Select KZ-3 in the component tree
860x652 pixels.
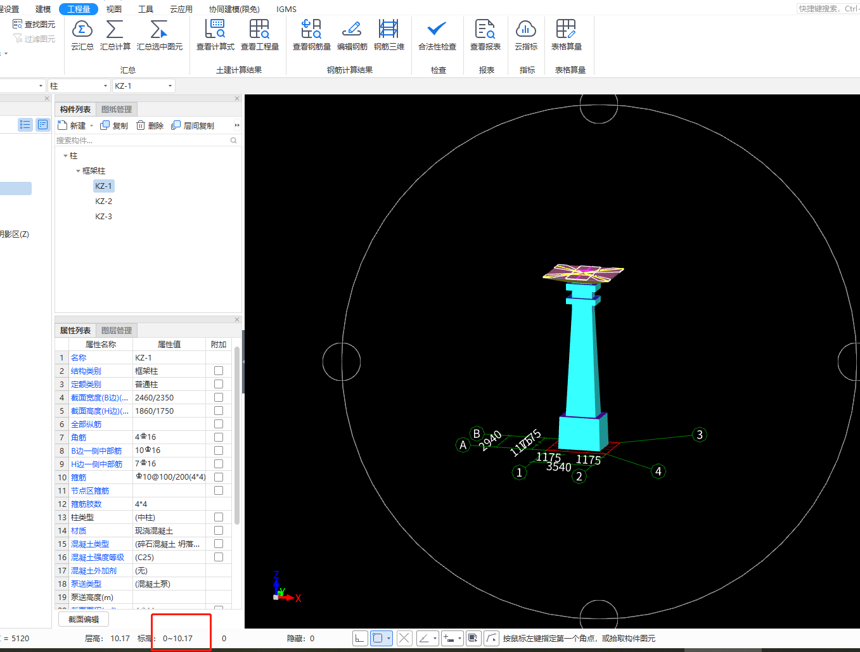tap(104, 216)
